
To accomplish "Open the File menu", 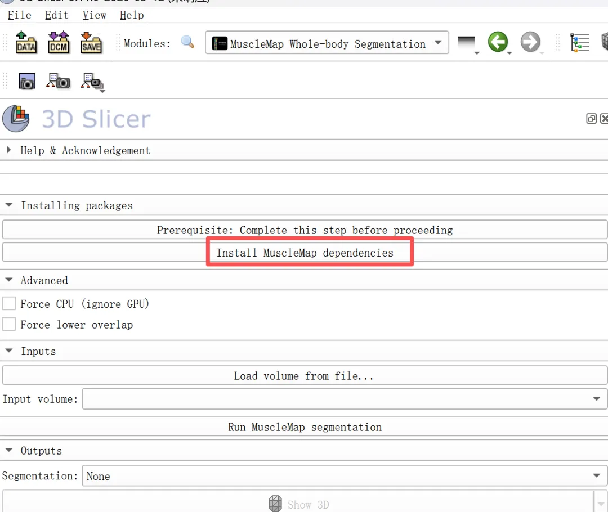I will click(19, 15).
